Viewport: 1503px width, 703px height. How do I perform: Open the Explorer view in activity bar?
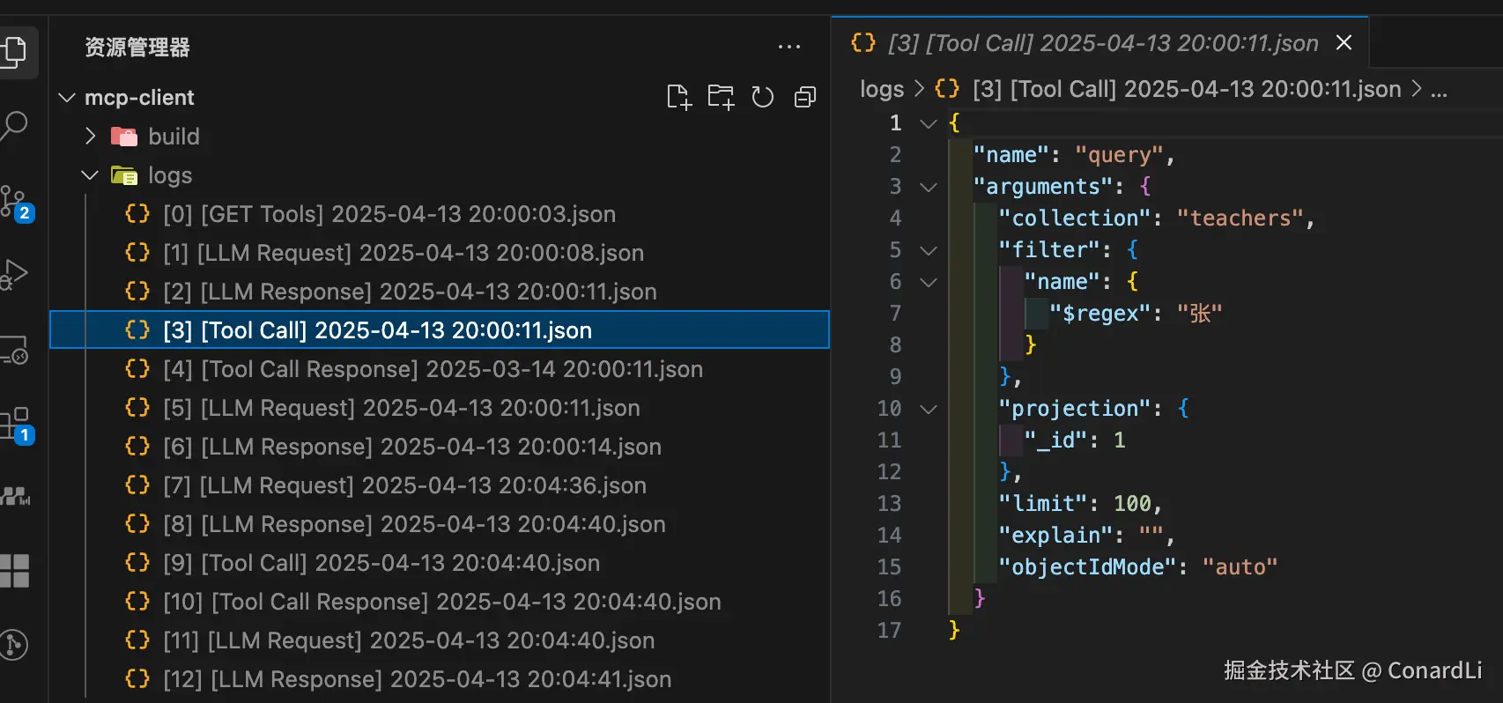14,51
